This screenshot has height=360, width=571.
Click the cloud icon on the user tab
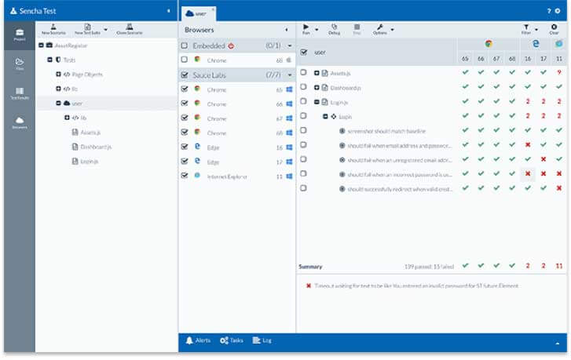click(x=189, y=14)
